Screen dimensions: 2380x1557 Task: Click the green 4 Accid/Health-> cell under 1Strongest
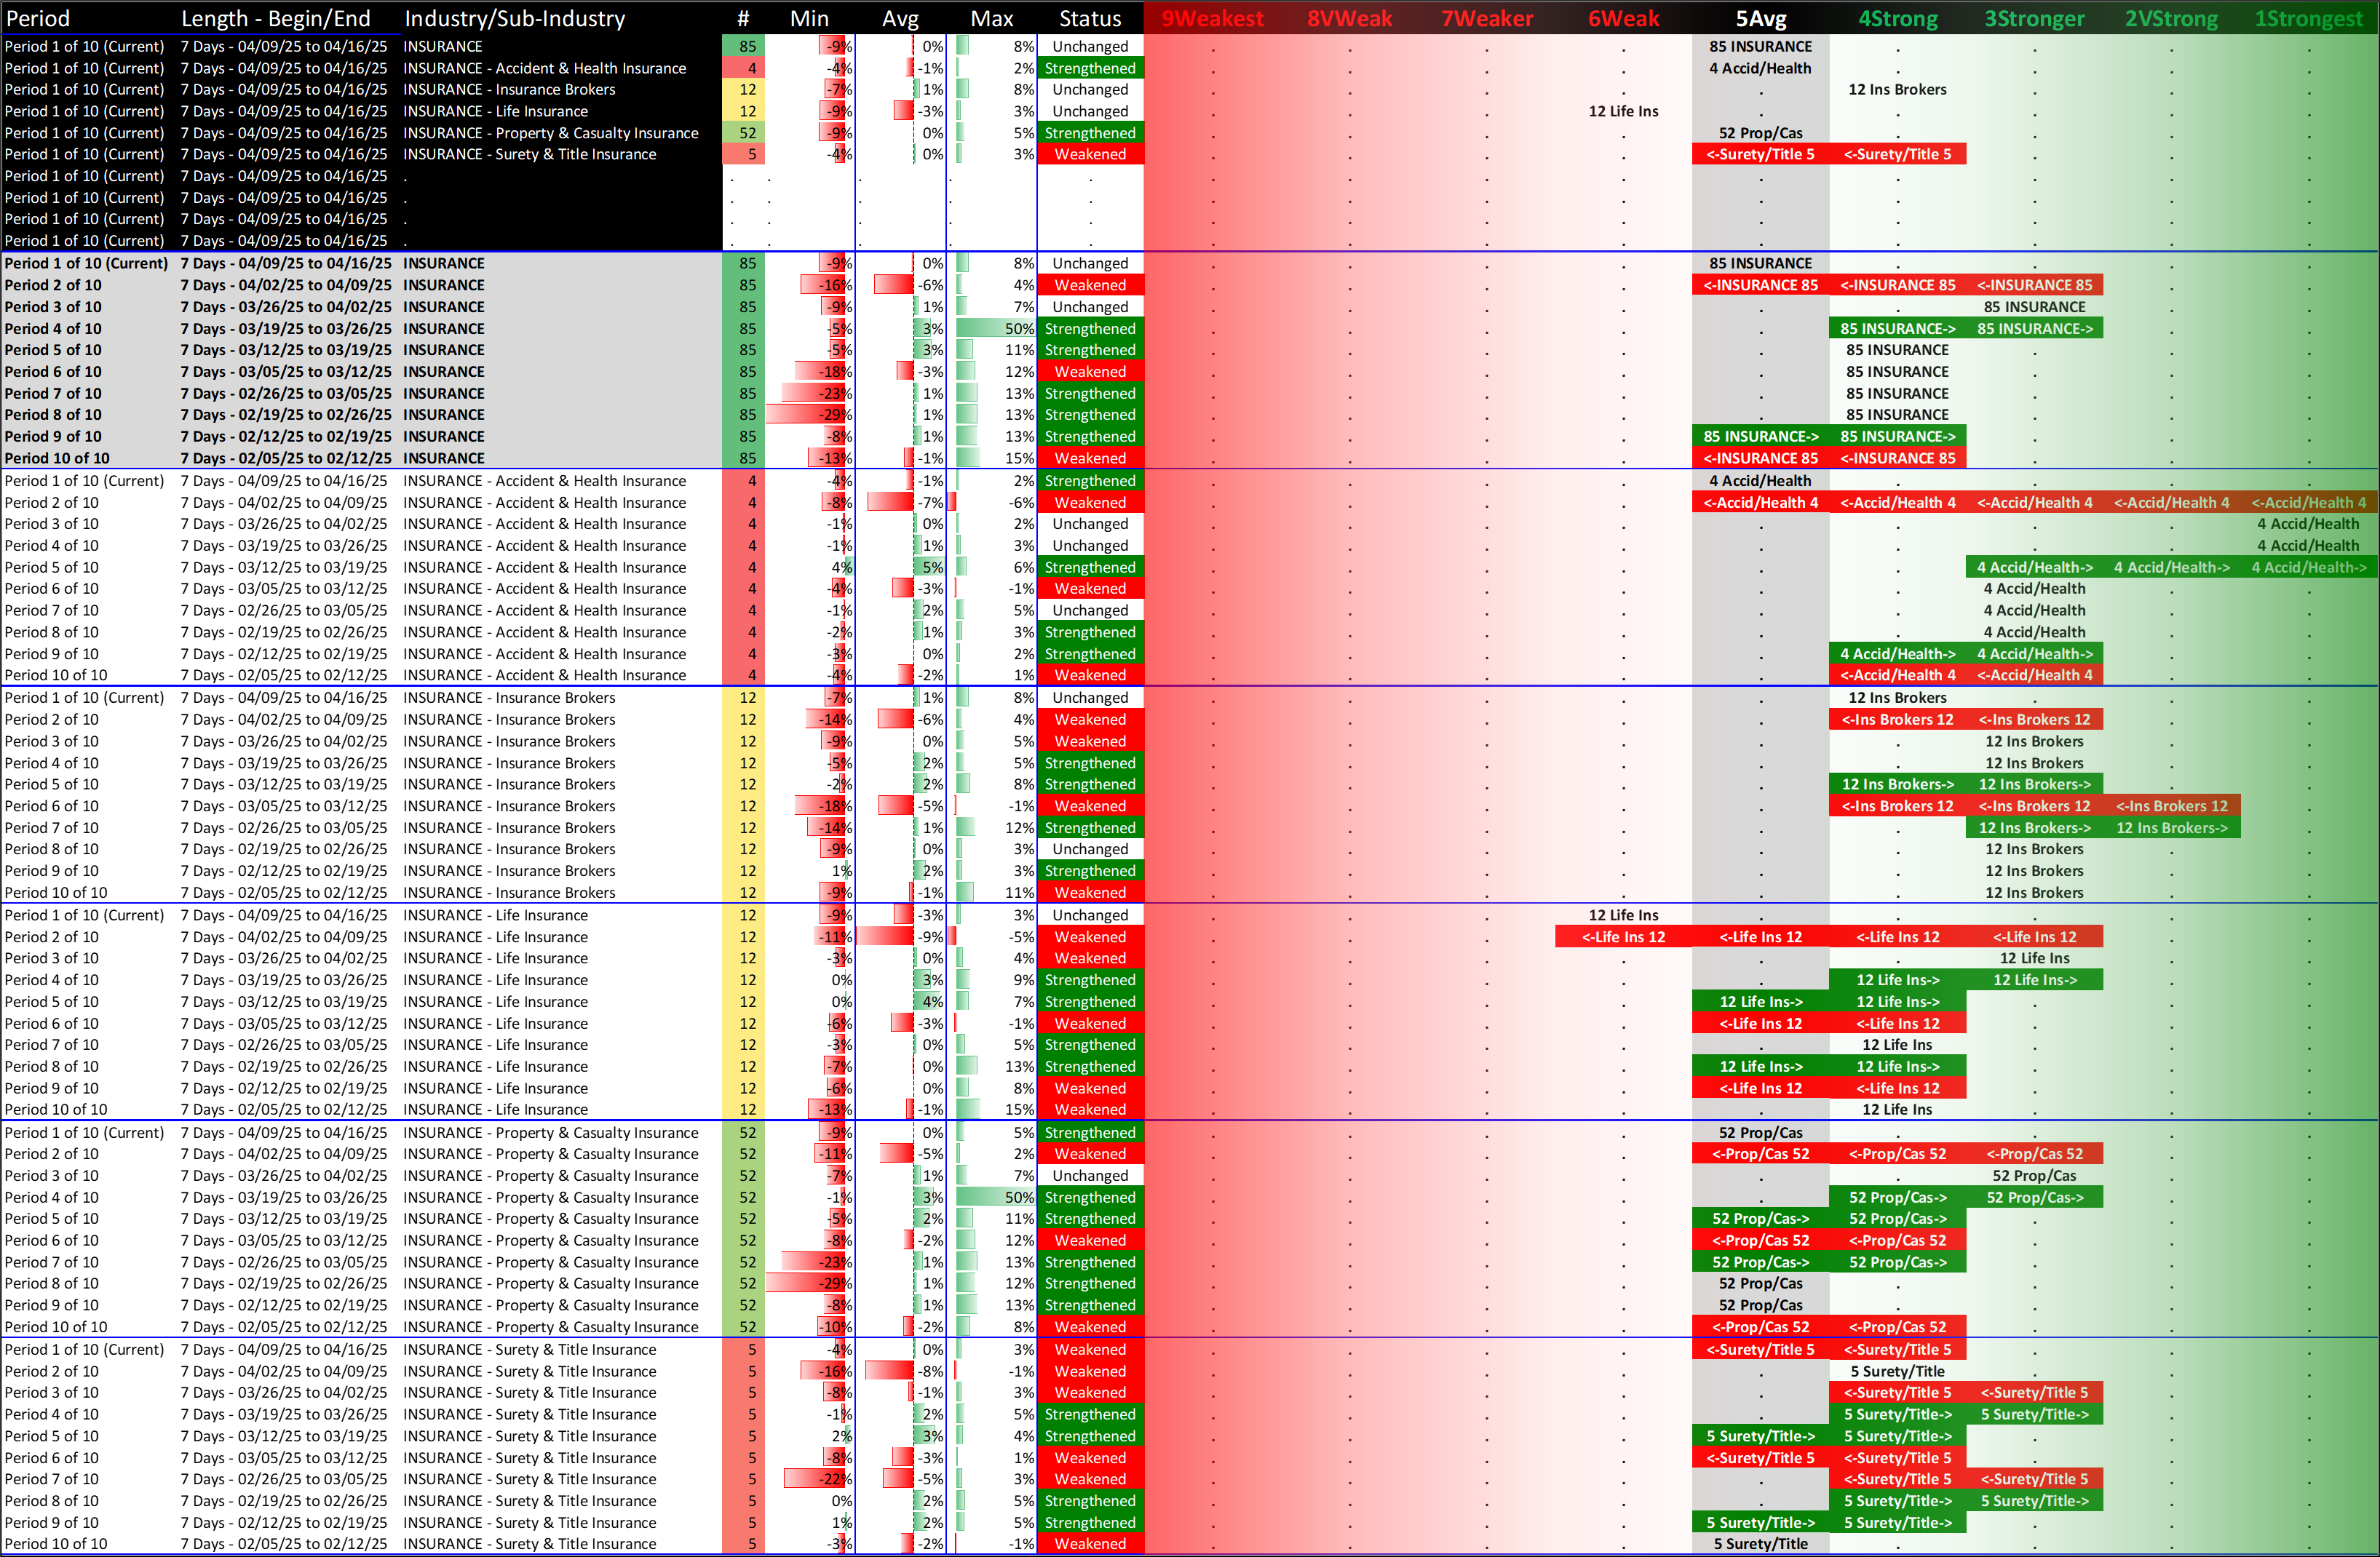click(x=2308, y=568)
